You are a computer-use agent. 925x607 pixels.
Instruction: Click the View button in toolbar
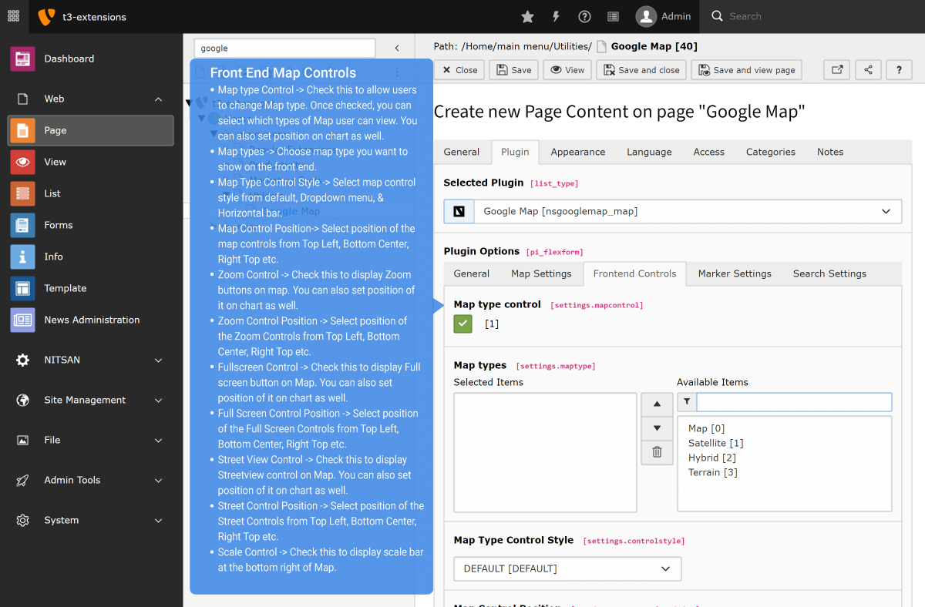(x=567, y=70)
